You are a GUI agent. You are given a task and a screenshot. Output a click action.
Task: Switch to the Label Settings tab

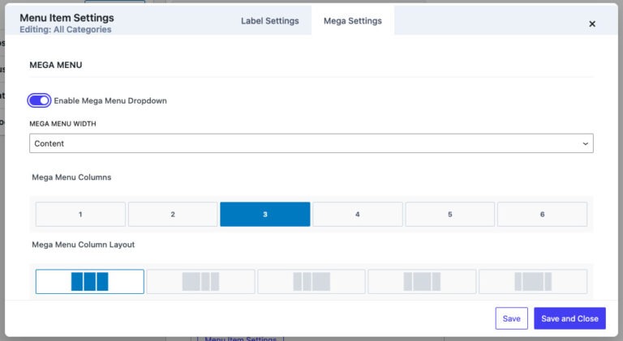pos(269,21)
